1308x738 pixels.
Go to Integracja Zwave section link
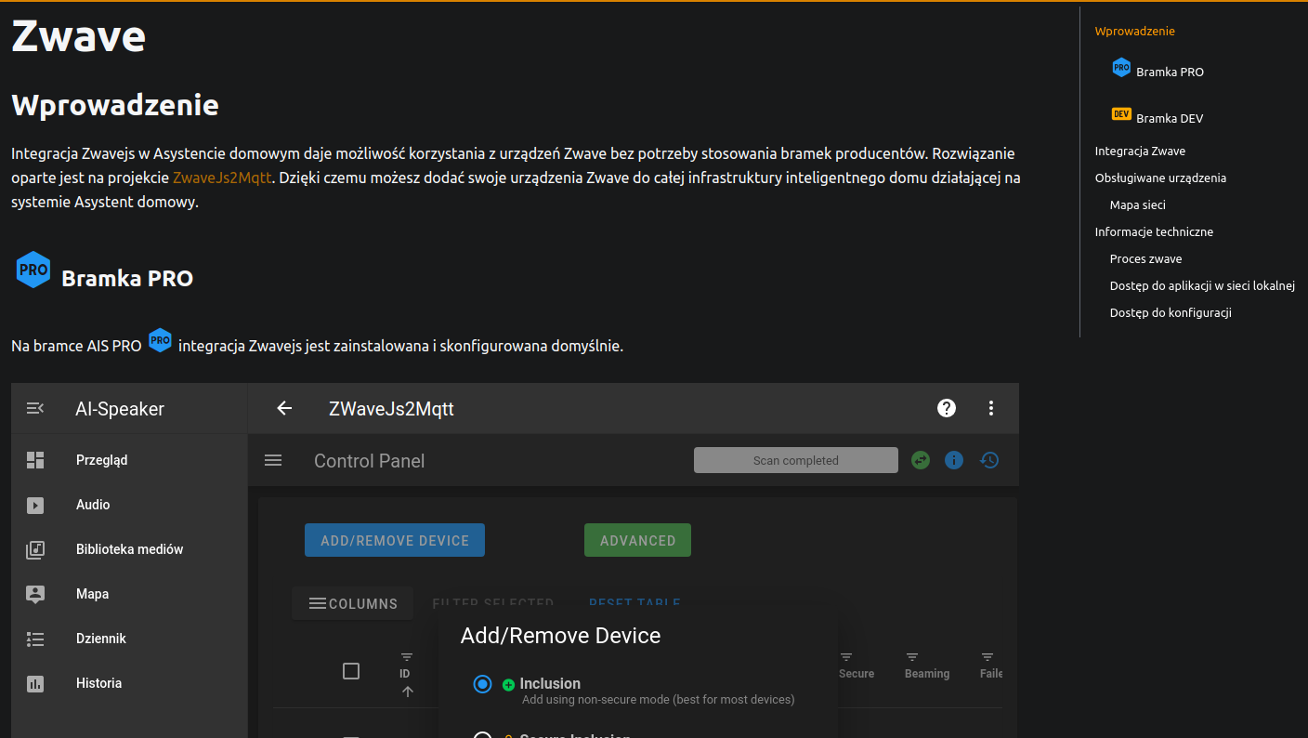pos(1140,151)
